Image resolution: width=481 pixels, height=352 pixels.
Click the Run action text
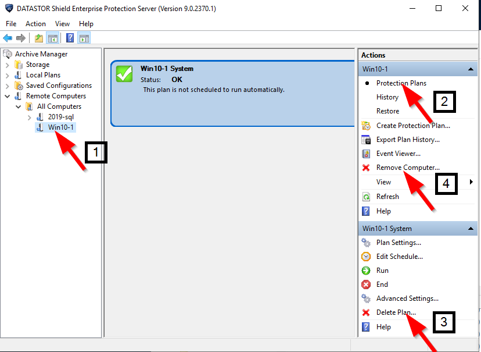pyautogui.click(x=382, y=271)
